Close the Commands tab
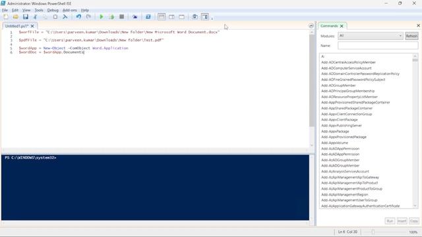 tap(342, 26)
